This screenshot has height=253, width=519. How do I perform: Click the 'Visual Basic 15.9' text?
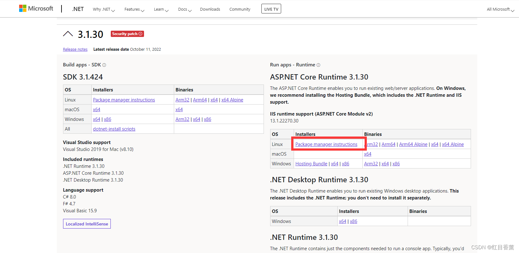pyautogui.click(x=80, y=211)
